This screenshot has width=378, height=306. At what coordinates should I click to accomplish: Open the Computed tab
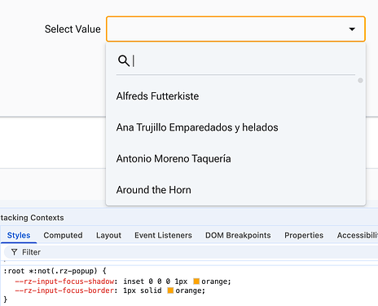coord(63,235)
